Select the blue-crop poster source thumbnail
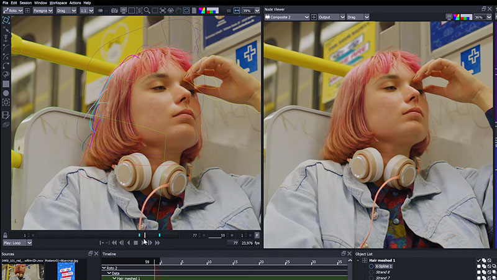Image resolution: width=497 pixels, height=280 pixels. (x=66, y=271)
